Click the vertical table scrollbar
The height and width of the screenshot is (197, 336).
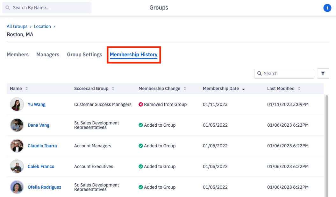click(326, 143)
